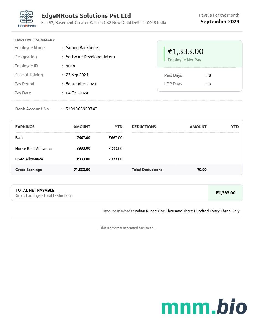Click the Total Deductions amount ₹0.00

point(202,170)
